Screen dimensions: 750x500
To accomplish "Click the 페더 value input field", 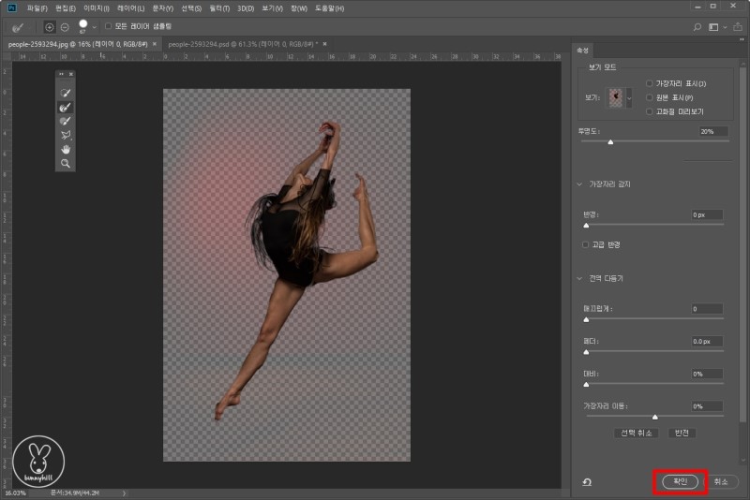I will point(708,342).
